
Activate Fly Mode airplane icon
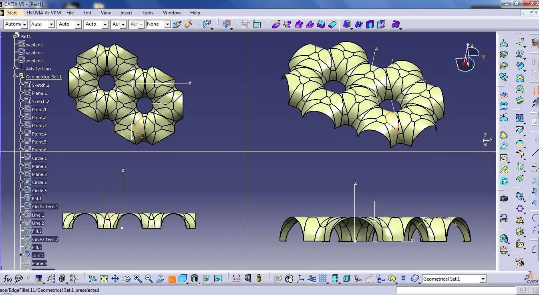(x=93, y=279)
